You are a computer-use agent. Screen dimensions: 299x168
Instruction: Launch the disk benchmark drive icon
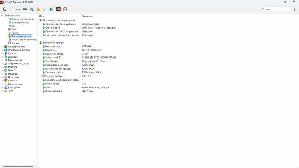coord(18,9)
